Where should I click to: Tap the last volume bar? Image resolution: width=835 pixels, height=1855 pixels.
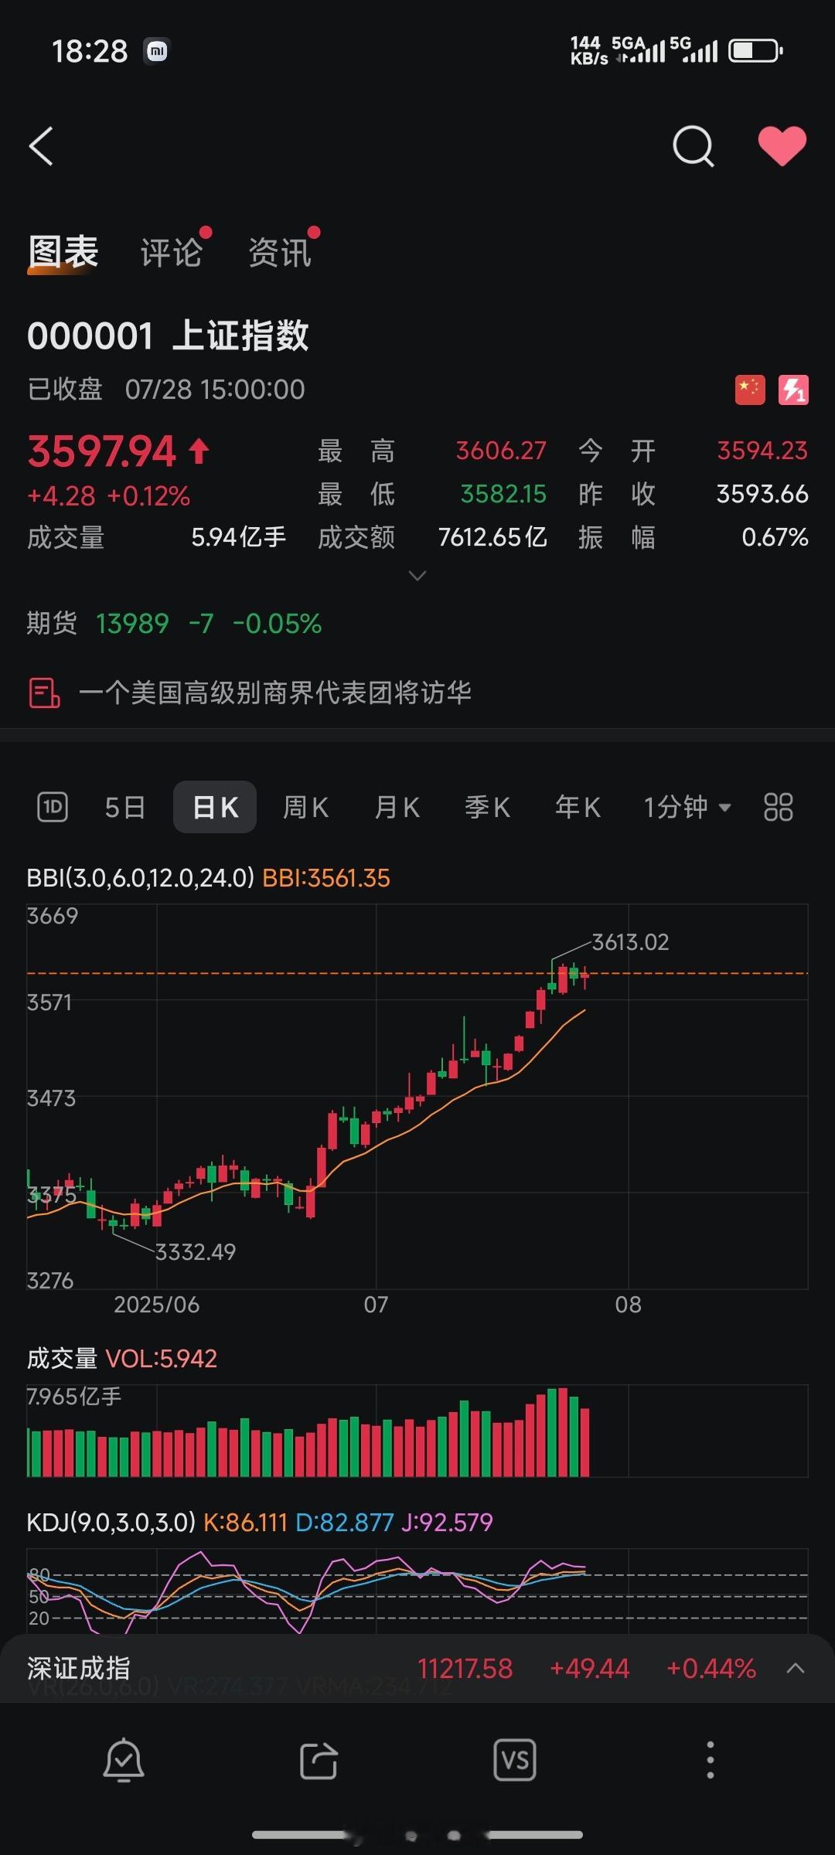[585, 1442]
